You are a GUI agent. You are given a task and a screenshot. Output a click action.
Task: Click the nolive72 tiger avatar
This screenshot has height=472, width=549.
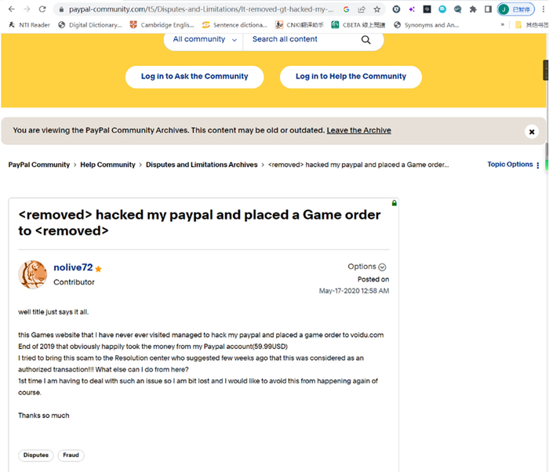(x=33, y=274)
